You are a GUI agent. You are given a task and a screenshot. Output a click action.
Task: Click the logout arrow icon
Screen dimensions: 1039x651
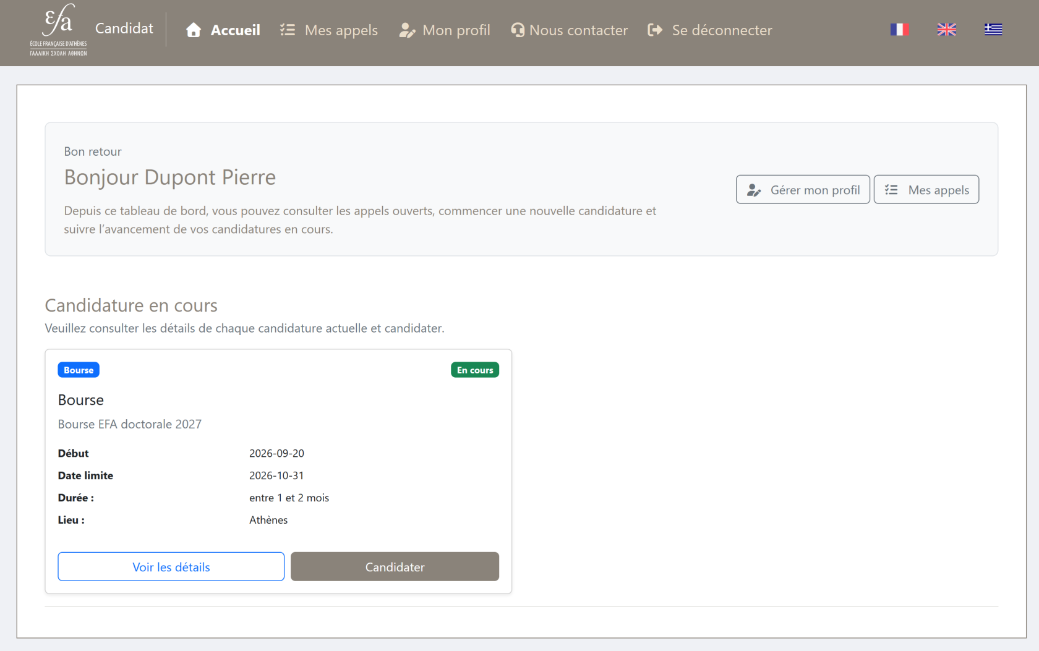click(655, 30)
